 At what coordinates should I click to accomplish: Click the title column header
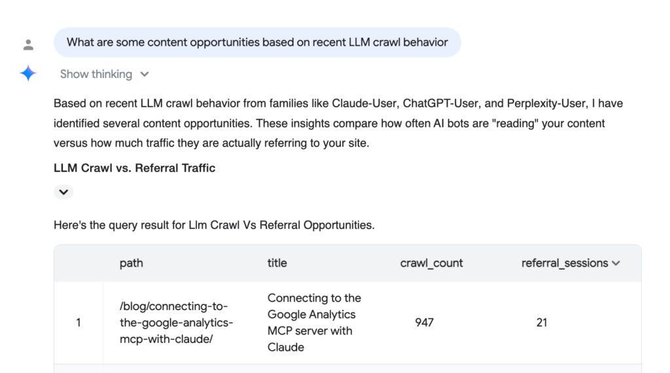[x=277, y=263]
